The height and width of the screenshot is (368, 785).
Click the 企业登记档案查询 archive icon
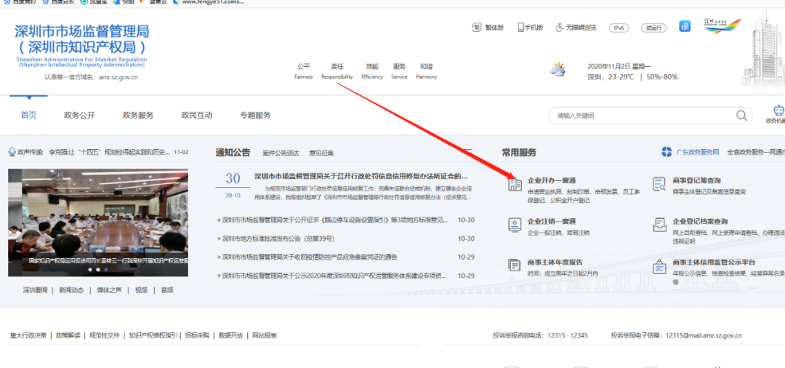(x=659, y=225)
